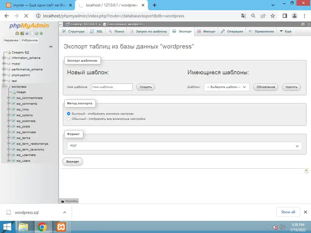Open XAMPP from the taskbar
Screen dimensions: 311x233
[x=61, y=227]
